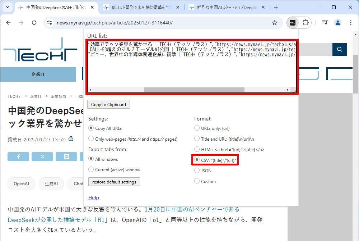Image resolution: width=359 pixels, height=241 pixels.
Task: Click the page scrollbar up arrow
Action: click(355, 35)
